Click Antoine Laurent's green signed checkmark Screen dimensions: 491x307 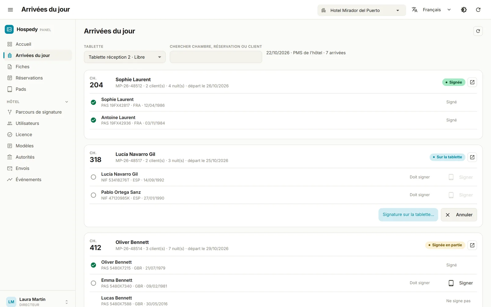coord(93,120)
